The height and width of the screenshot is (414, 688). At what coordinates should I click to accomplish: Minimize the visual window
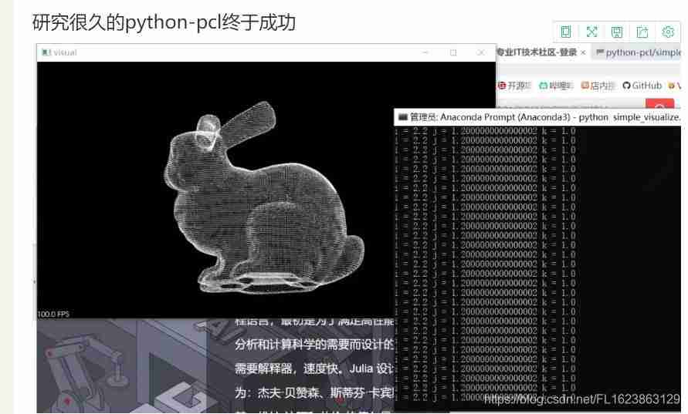point(425,52)
